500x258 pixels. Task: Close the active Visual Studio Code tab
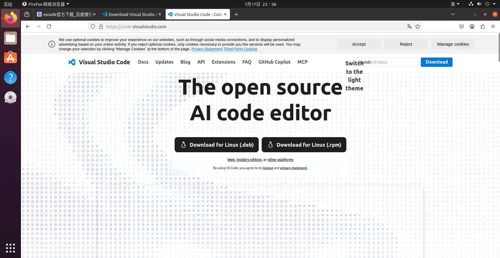click(x=225, y=14)
